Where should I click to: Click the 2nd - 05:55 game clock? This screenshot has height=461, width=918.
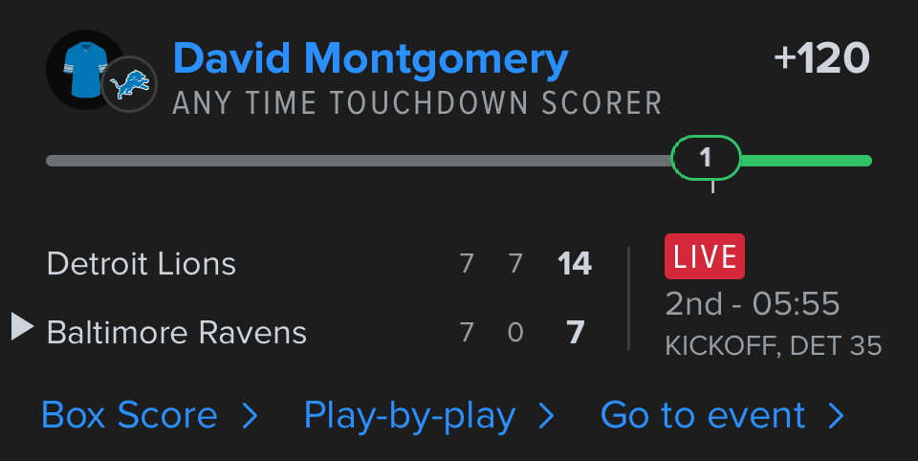coord(753,304)
